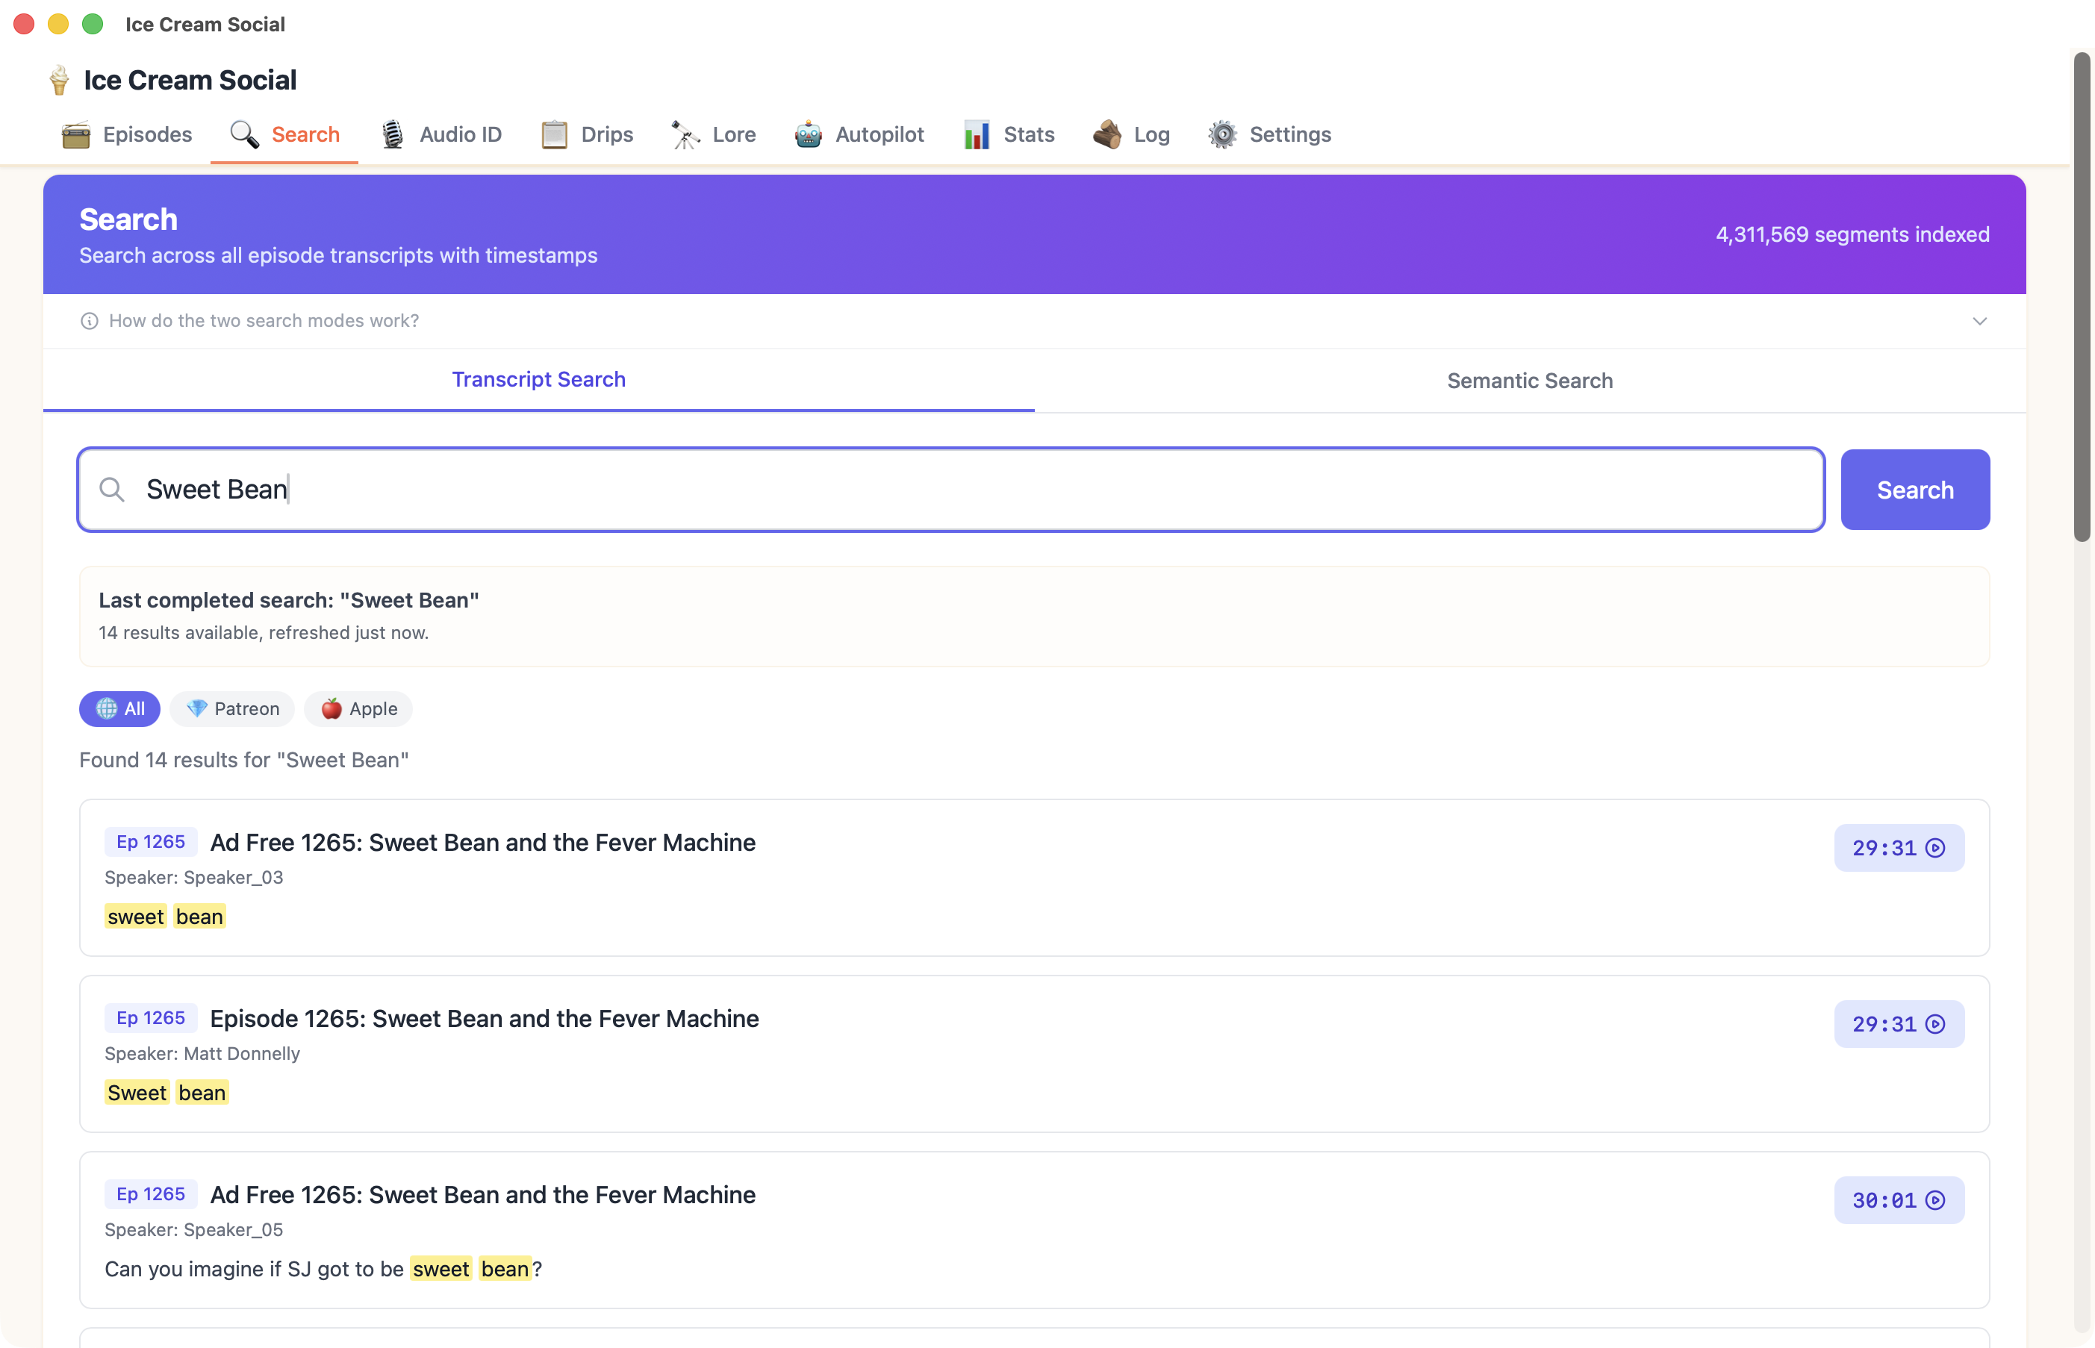Click the vertical scrollbar thumb
Screen dimensions: 2095x1348
point(2082,298)
